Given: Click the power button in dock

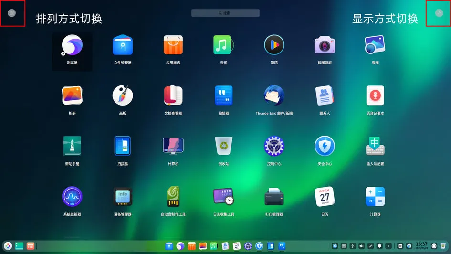Looking at the screenshot, I should [434, 246].
